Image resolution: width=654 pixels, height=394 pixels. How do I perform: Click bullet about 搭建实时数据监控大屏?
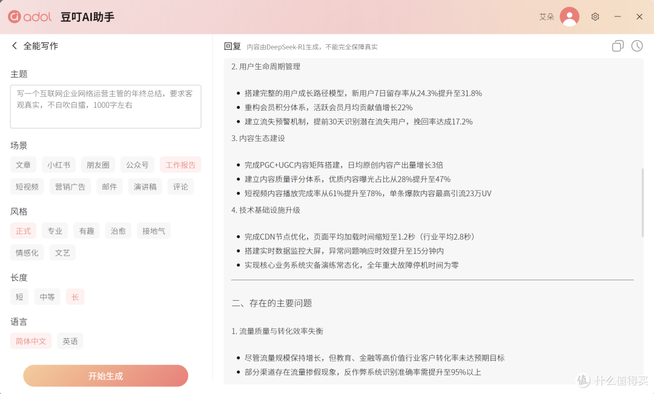point(344,251)
